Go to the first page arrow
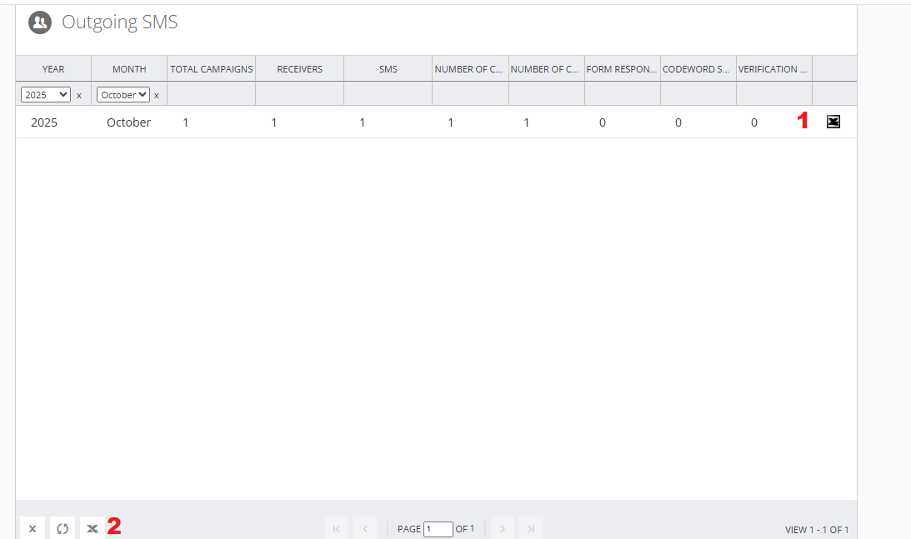The image size is (911, 539). (337, 528)
